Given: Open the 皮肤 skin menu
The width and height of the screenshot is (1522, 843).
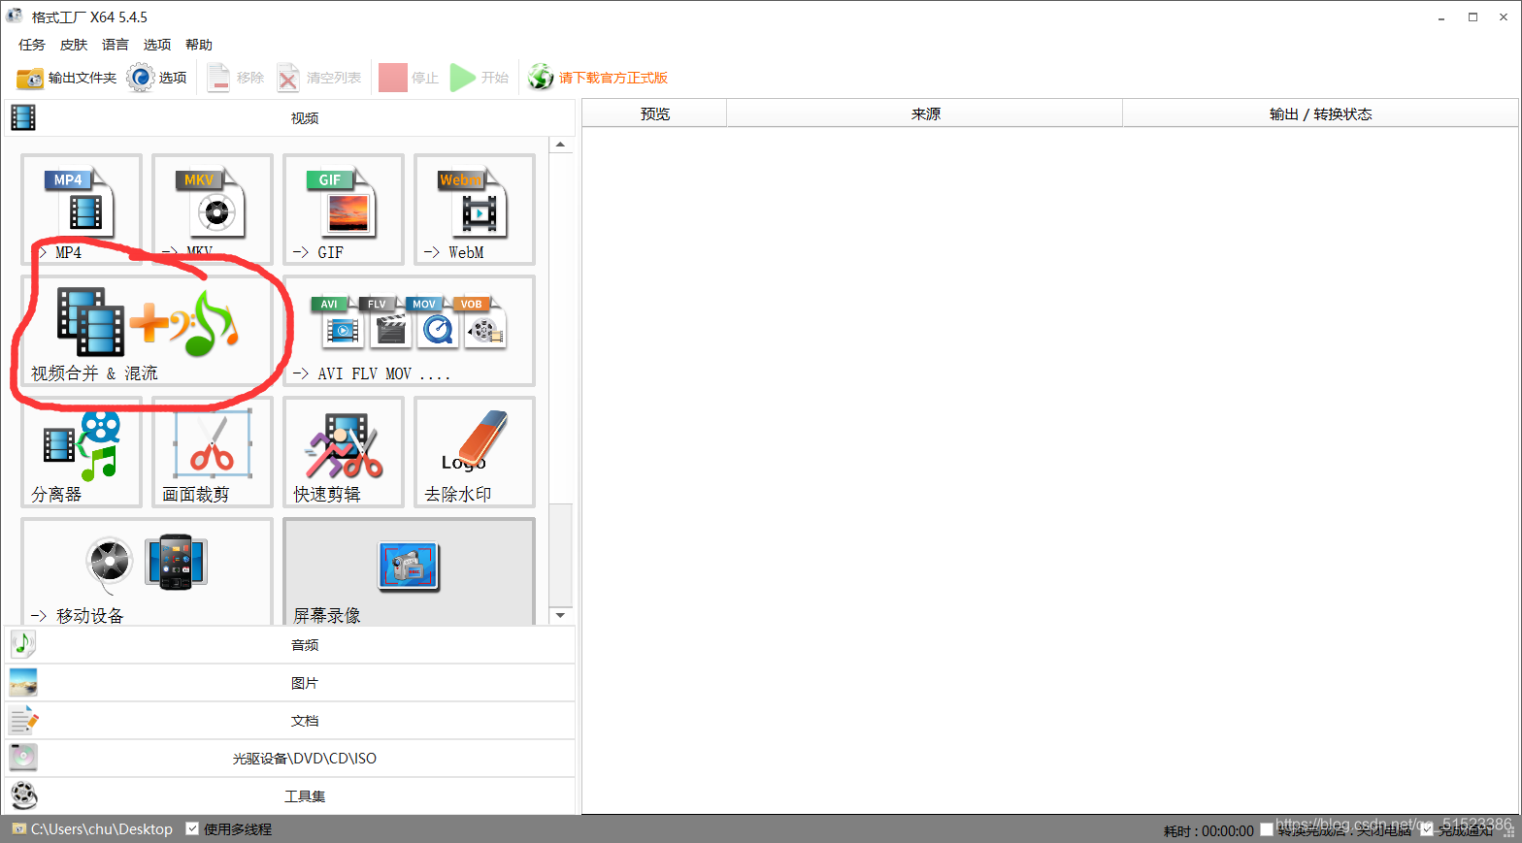Looking at the screenshot, I should (74, 45).
